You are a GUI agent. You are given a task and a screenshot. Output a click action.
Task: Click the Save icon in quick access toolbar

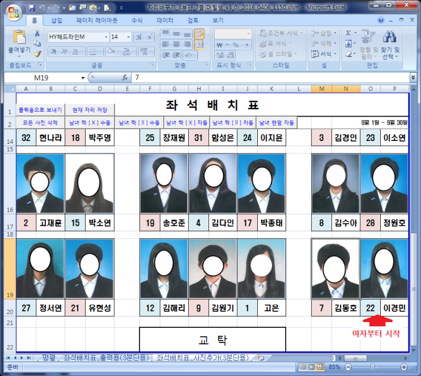point(32,8)
